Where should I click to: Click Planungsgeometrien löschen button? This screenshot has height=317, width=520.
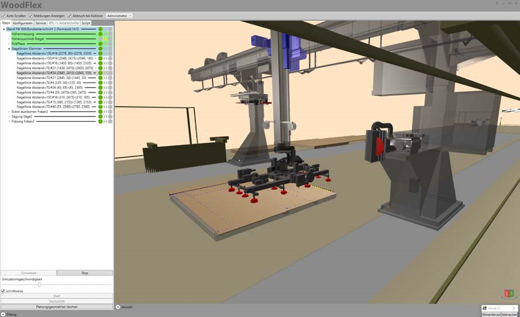click(57, 307)
